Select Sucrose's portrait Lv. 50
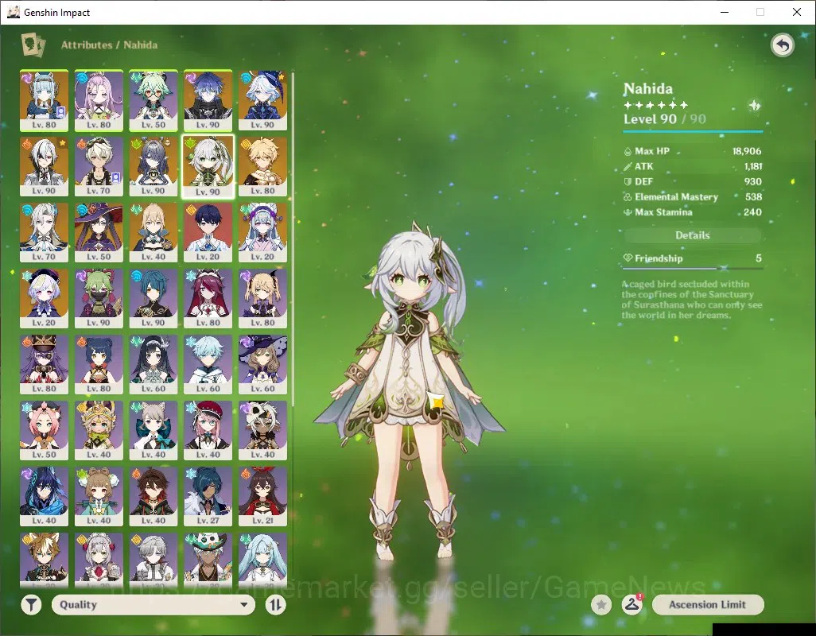 [x=153, y=100]
